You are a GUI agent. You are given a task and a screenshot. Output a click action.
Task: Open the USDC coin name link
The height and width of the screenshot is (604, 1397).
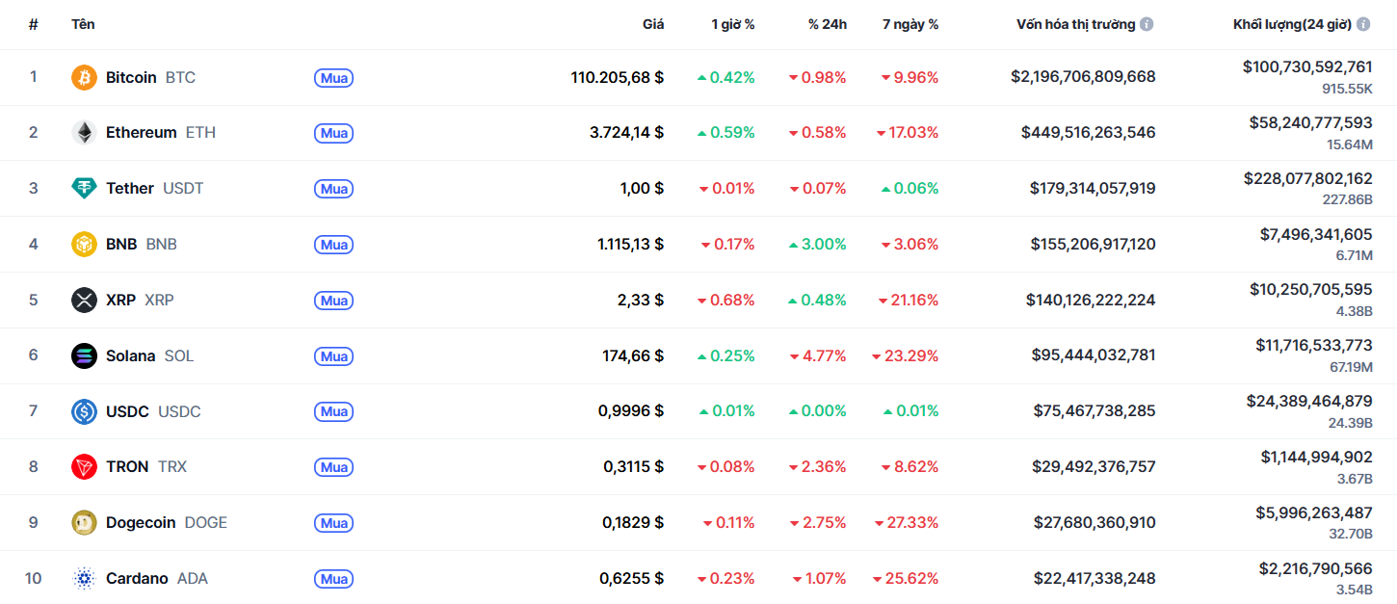[127, 411]
